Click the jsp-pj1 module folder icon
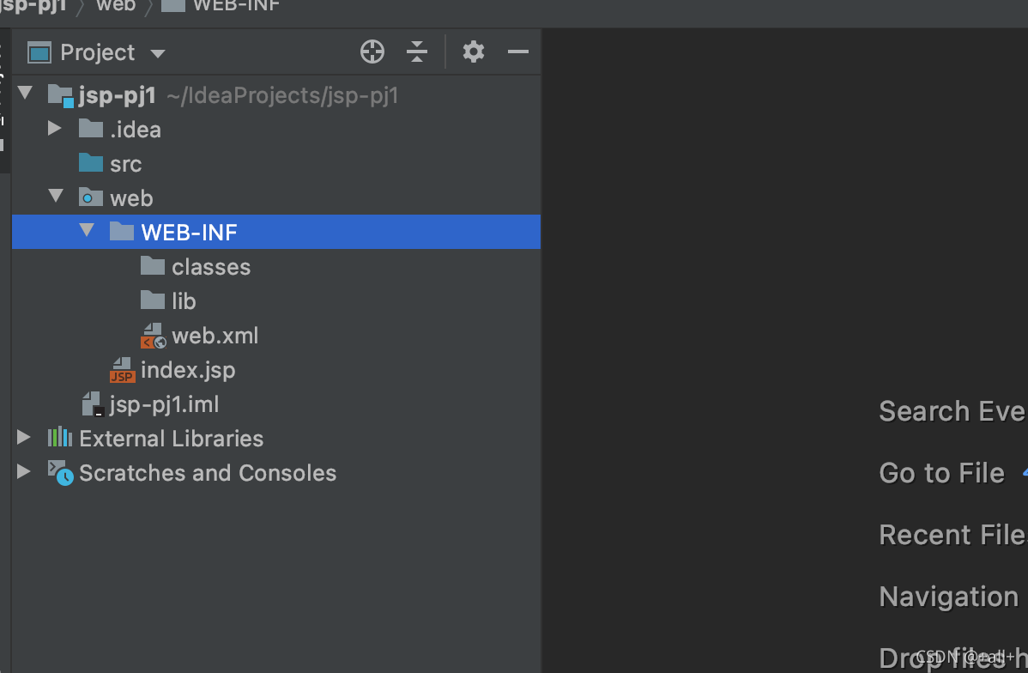The image size is (1028, 673). pyautogui.click(x=60, y=96)
